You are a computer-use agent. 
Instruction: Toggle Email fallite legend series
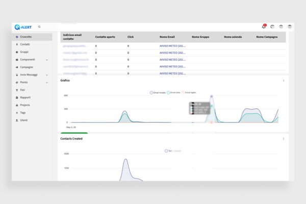[x=189, y=92]
